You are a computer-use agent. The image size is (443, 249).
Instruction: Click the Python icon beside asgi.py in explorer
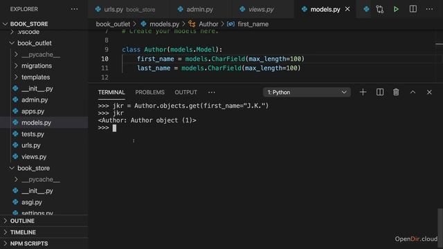15,202
